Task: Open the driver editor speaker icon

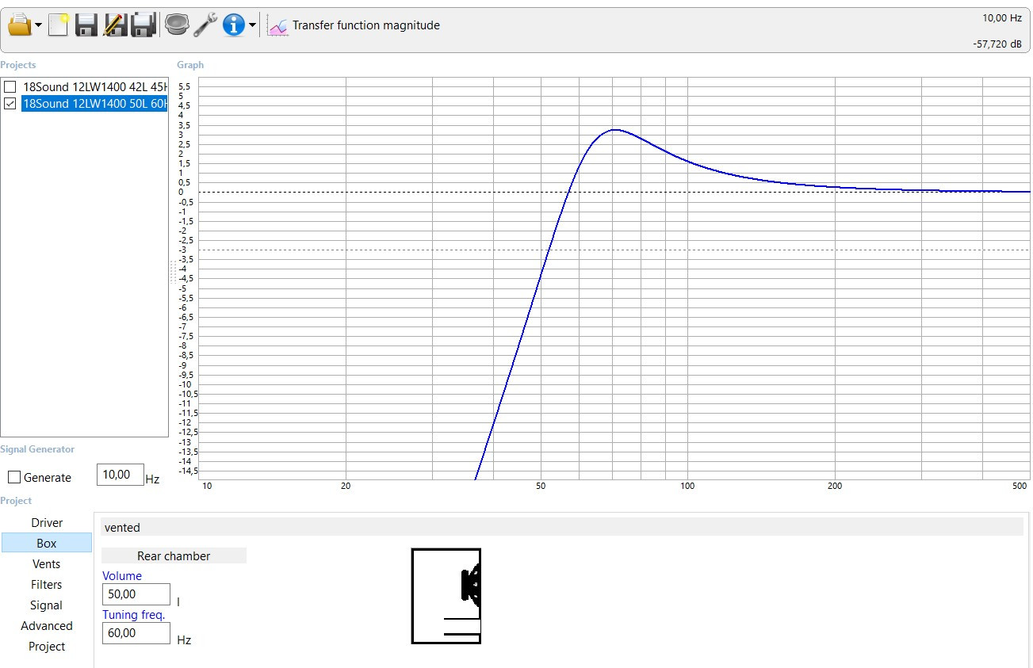Action: pyautogui.click(x=176, y=25)
